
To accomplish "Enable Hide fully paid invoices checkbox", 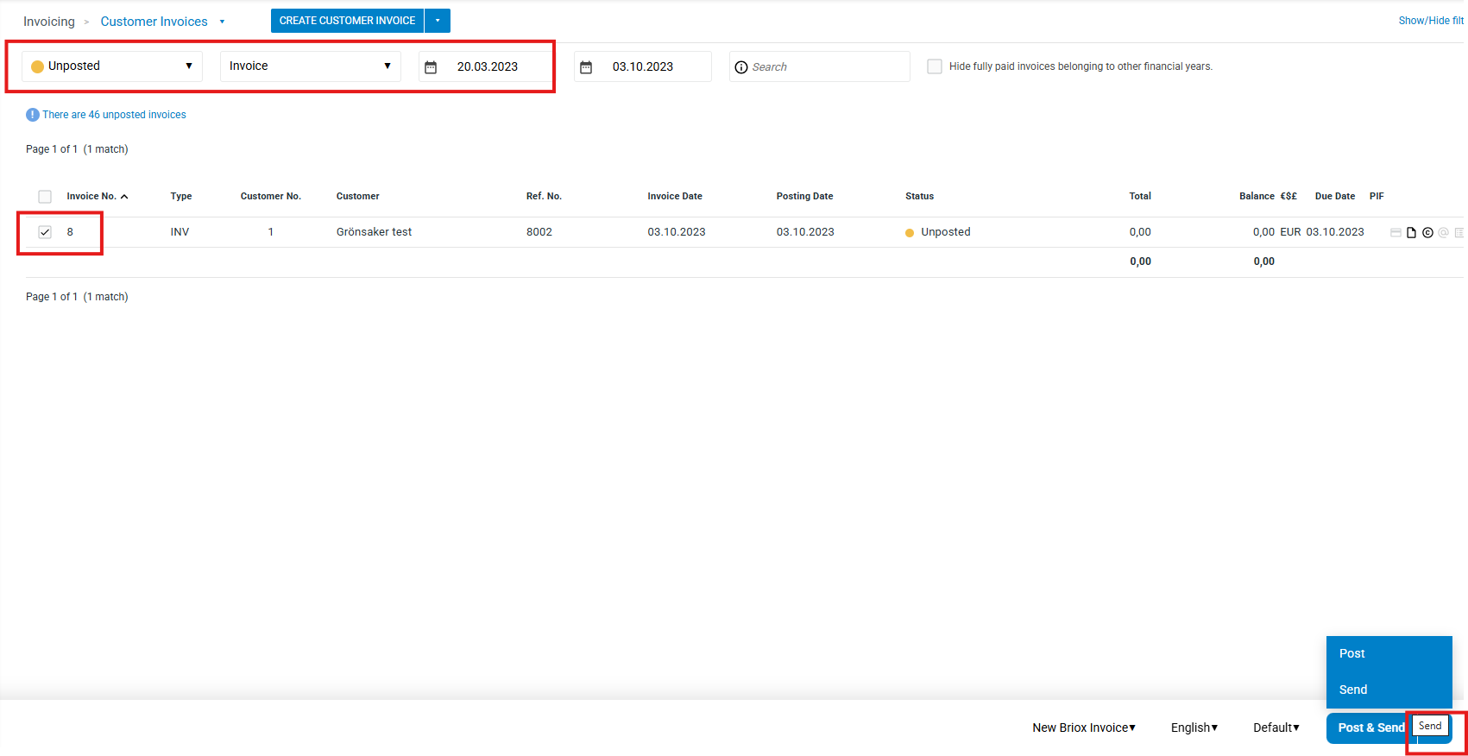I will tap(935, 66).
